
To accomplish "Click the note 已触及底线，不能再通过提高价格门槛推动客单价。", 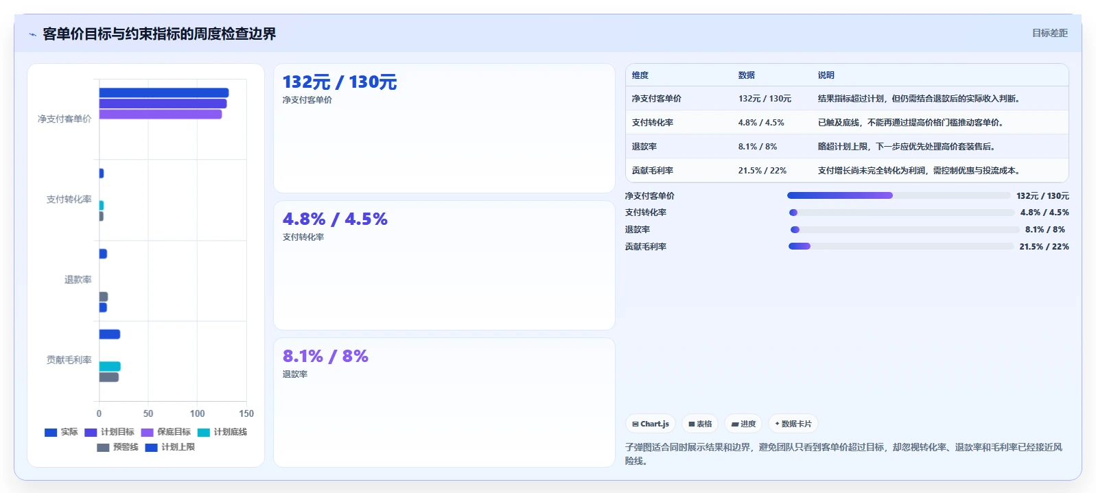I will 912,123.
